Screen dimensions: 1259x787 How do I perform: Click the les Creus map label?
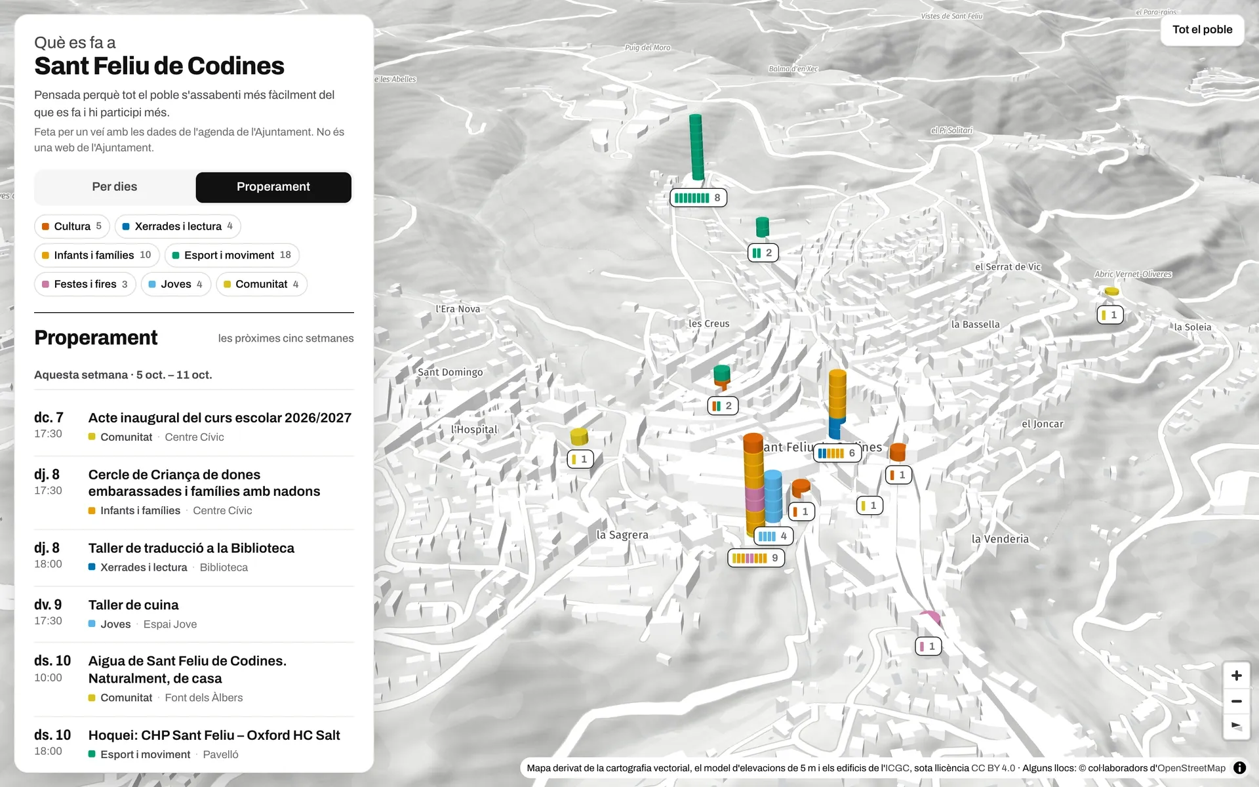(709, 323)
